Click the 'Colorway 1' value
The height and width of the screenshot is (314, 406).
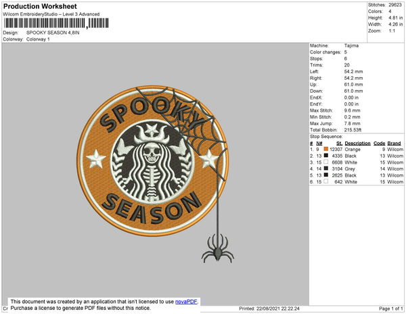click(x=38, y=39)
